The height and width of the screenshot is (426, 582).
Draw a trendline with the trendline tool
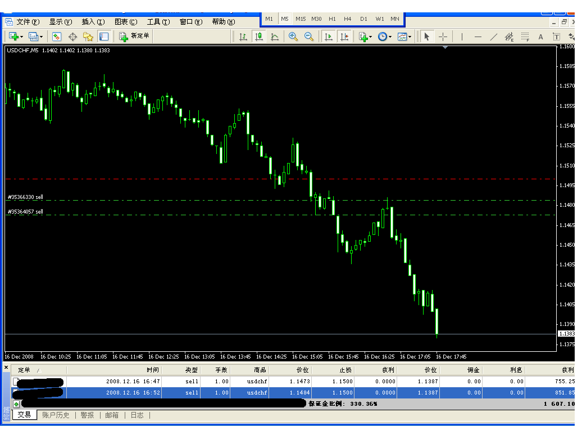494,37
